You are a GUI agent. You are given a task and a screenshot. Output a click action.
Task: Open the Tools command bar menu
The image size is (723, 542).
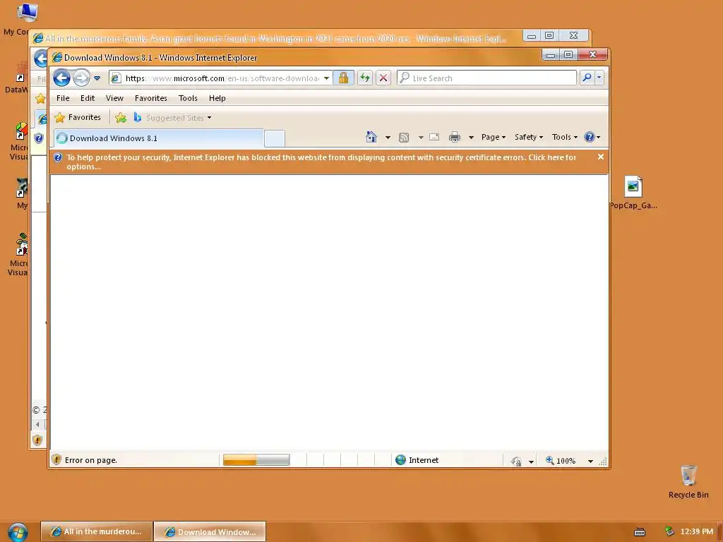click(564, 137)
